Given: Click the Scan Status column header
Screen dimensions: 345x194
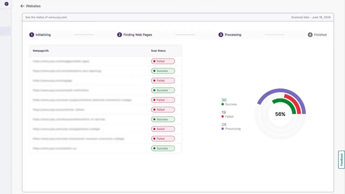Looking at the screenshot, I should [x=158, y=51].
